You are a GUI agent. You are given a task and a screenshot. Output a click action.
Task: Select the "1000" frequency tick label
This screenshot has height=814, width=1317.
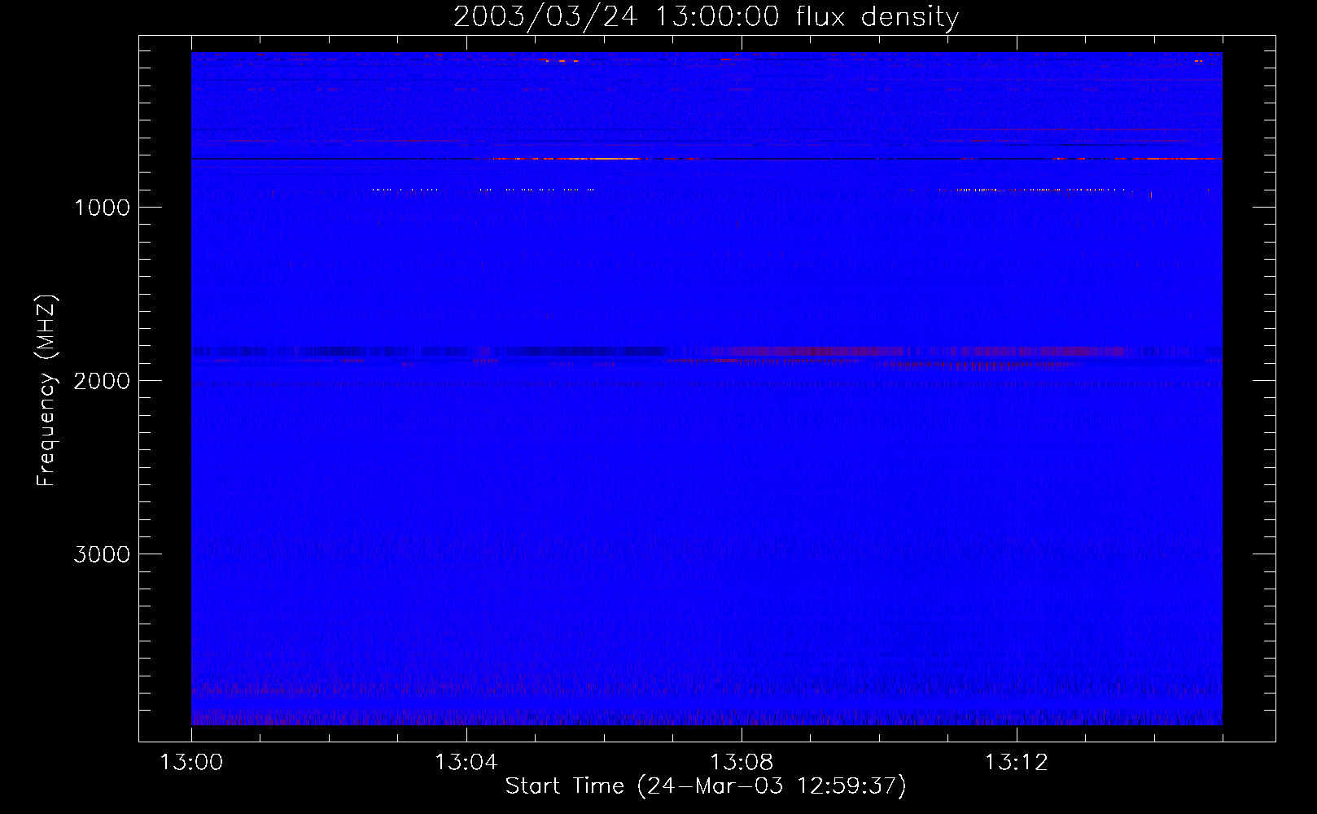pos(102,208)
